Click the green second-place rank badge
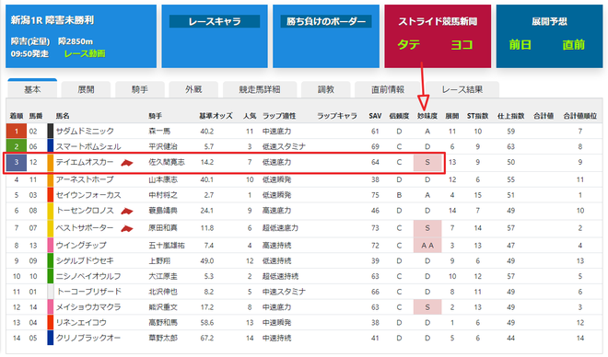The image size is (608, 357). point(17,146)
